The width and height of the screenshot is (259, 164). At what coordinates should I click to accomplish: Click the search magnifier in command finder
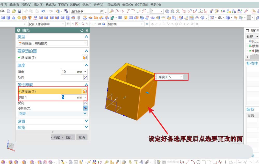pyautogui.click(x=101, y=11)
